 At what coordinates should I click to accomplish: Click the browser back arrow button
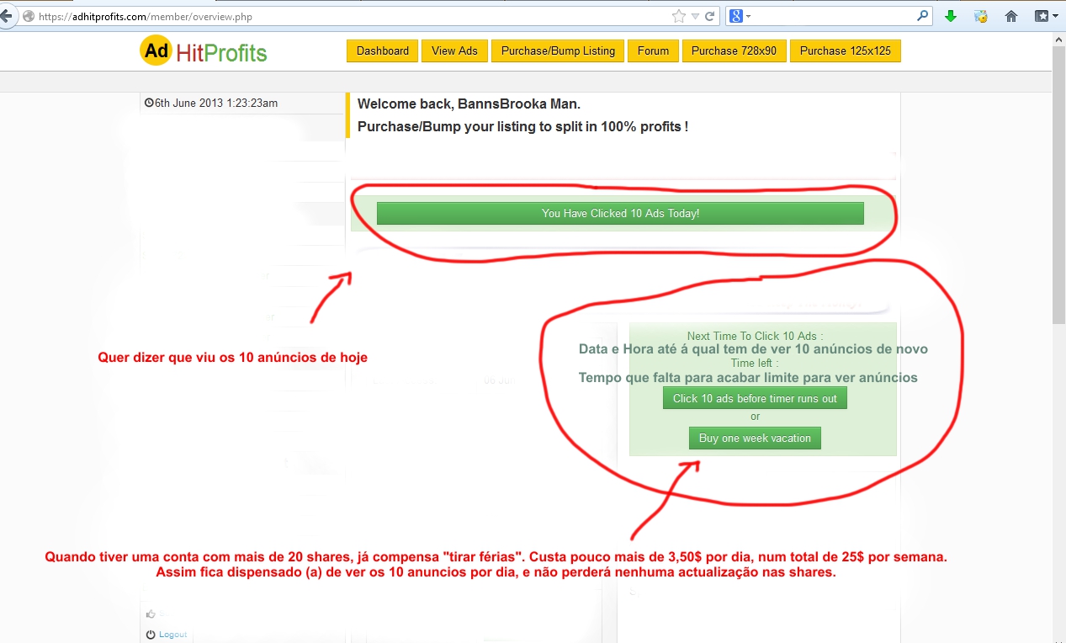tap(7, 16)
